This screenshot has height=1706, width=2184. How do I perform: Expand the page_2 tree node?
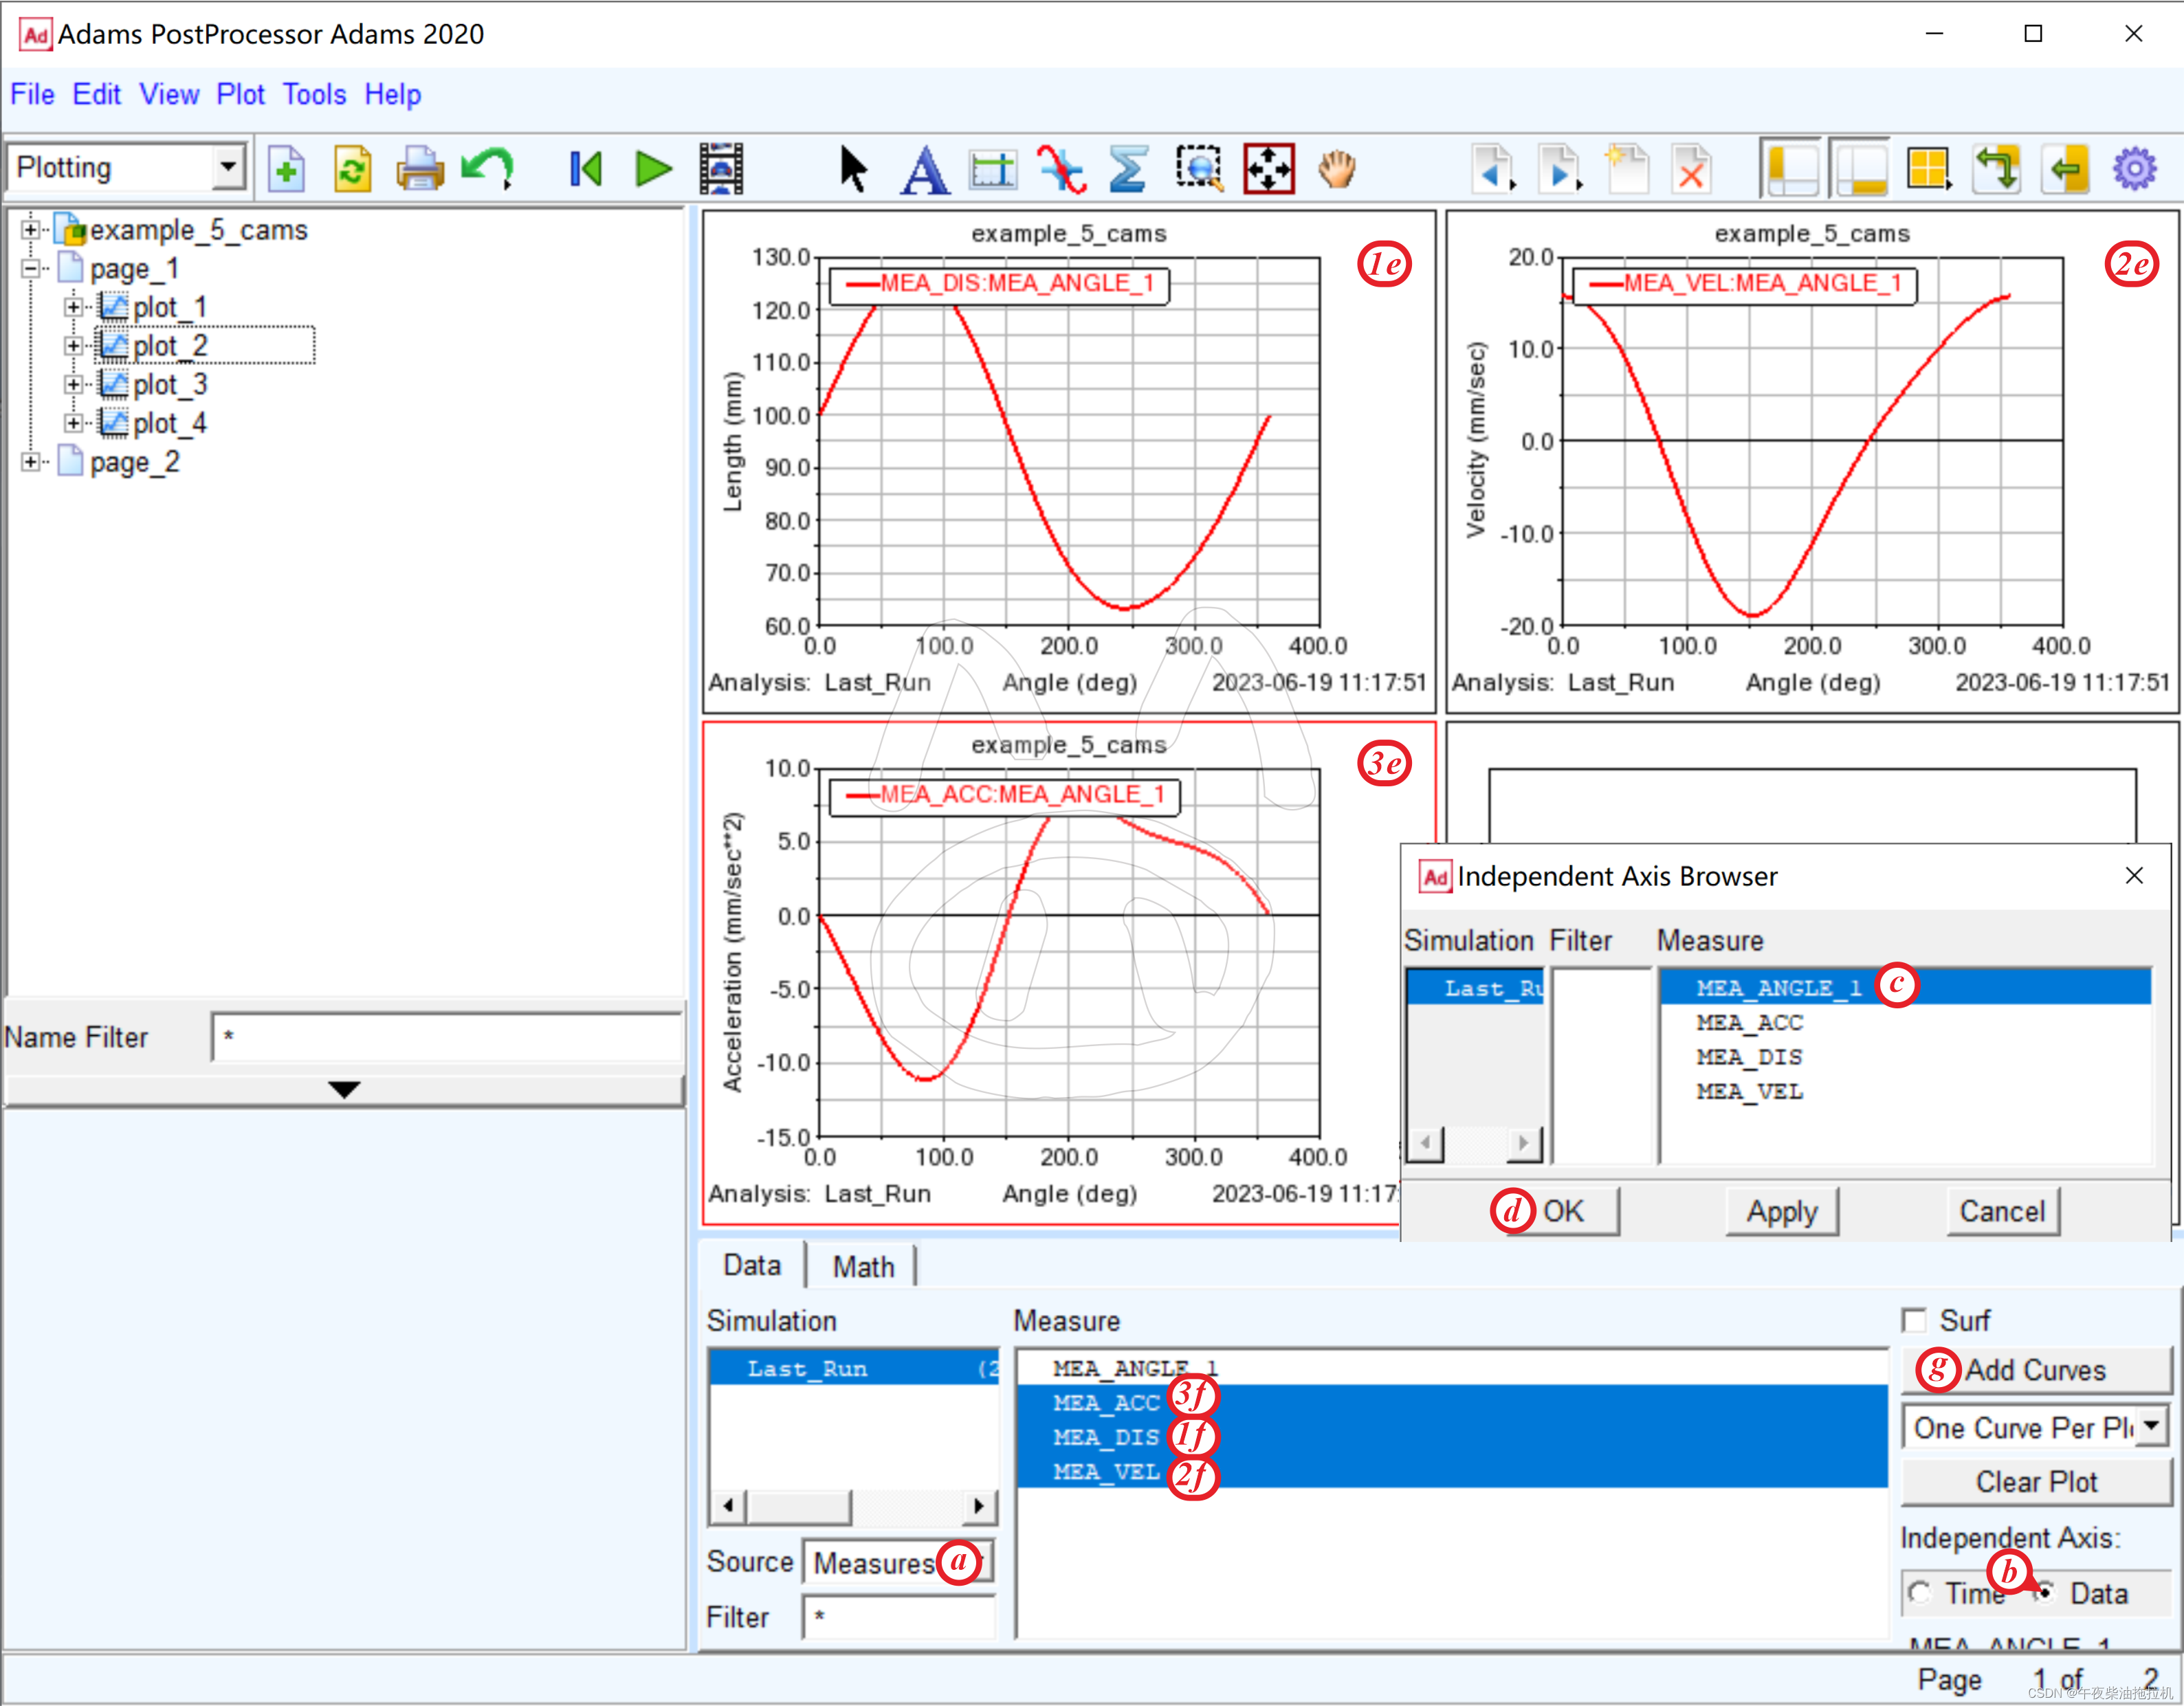click(x=31, y=462)
